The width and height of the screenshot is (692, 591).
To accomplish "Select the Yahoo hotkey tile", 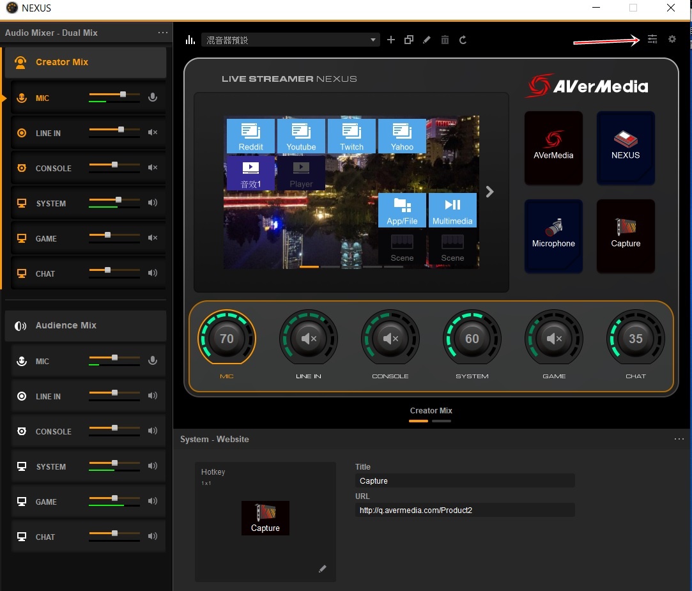I will point(402,136).
